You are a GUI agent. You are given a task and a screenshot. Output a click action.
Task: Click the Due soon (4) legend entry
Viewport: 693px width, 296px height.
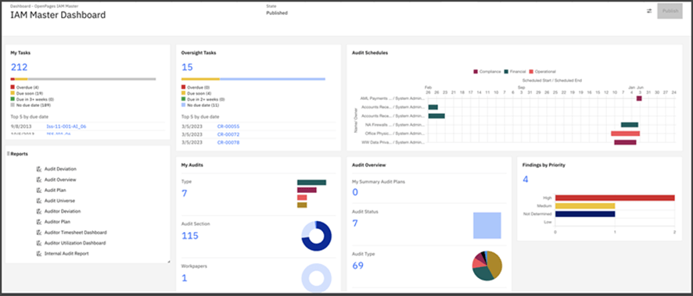196,94
